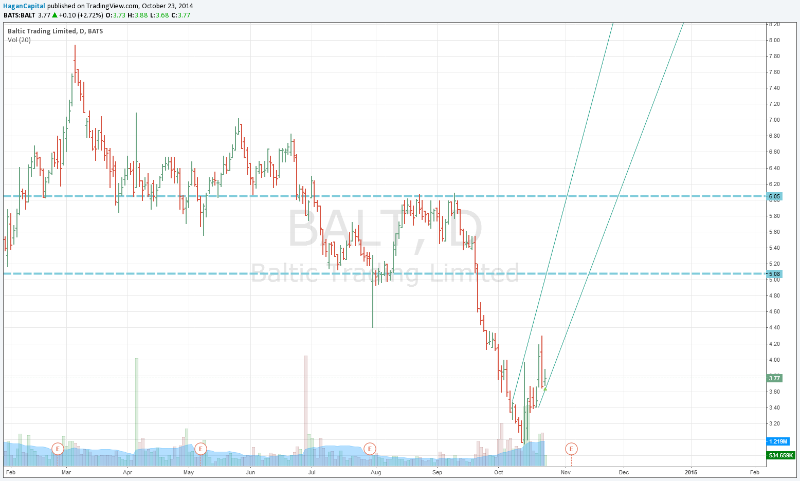800x481 pixels.
Task: Click the BATS:BALT ticker symbol text
Action: tap(19, 15)
